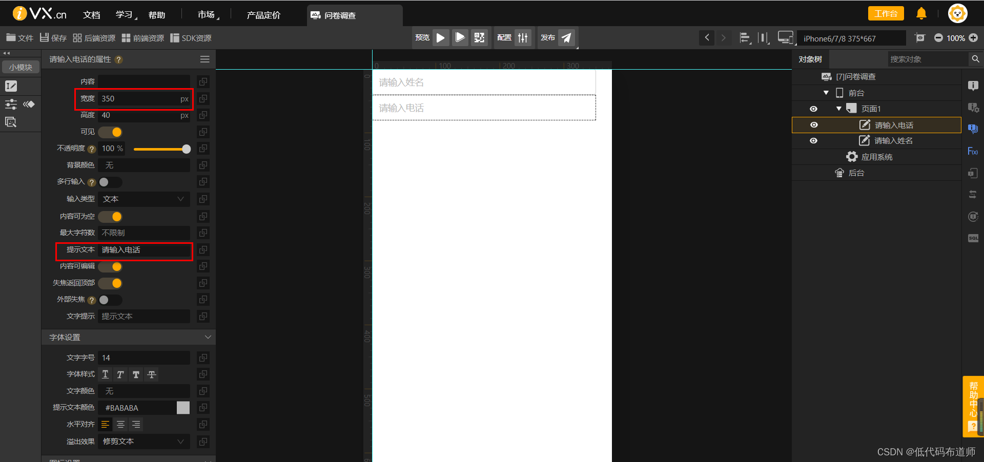Open 后端资源 resources
This screenshot has width=984, height=462.
click(x=94, y=38)
